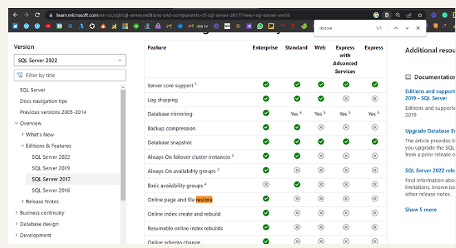Click the browser forward arrow
Screen dimensions: 456x248
coord(26,15)
